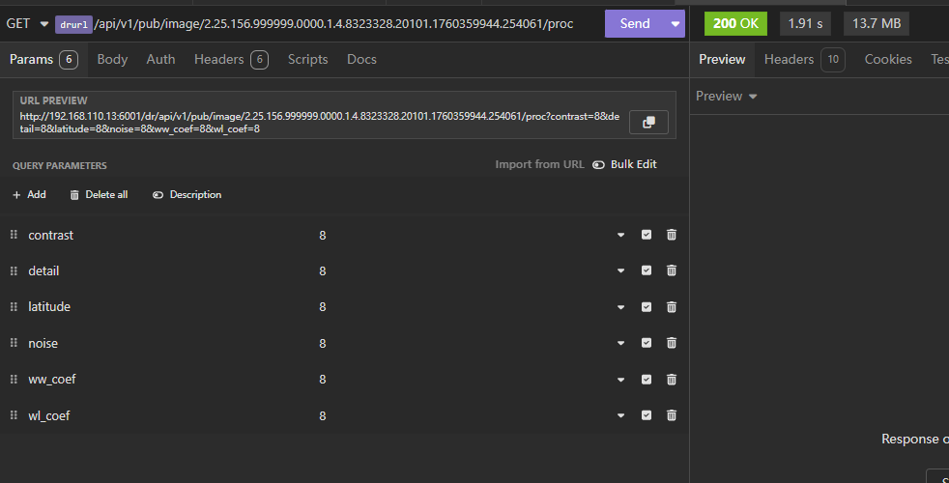
Task: Toggle the ww_coef parameter checkbox
Action: tap(647, 379)
